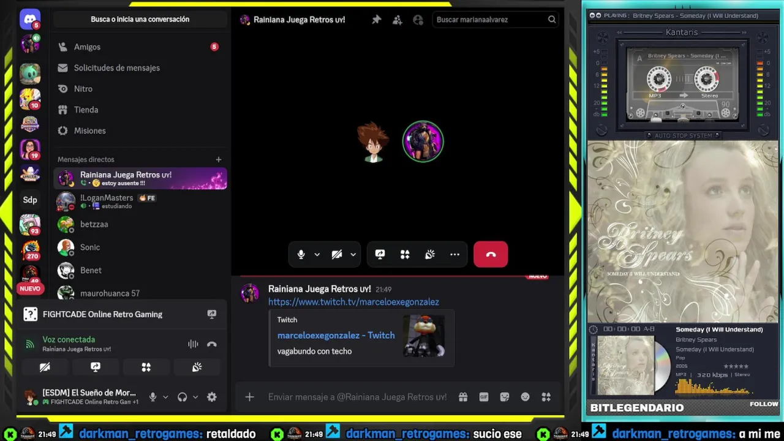This screenshot has width=784, height=441.
Task: Disconnect voice via panel phone icon
Action: [x=212, y=344]
